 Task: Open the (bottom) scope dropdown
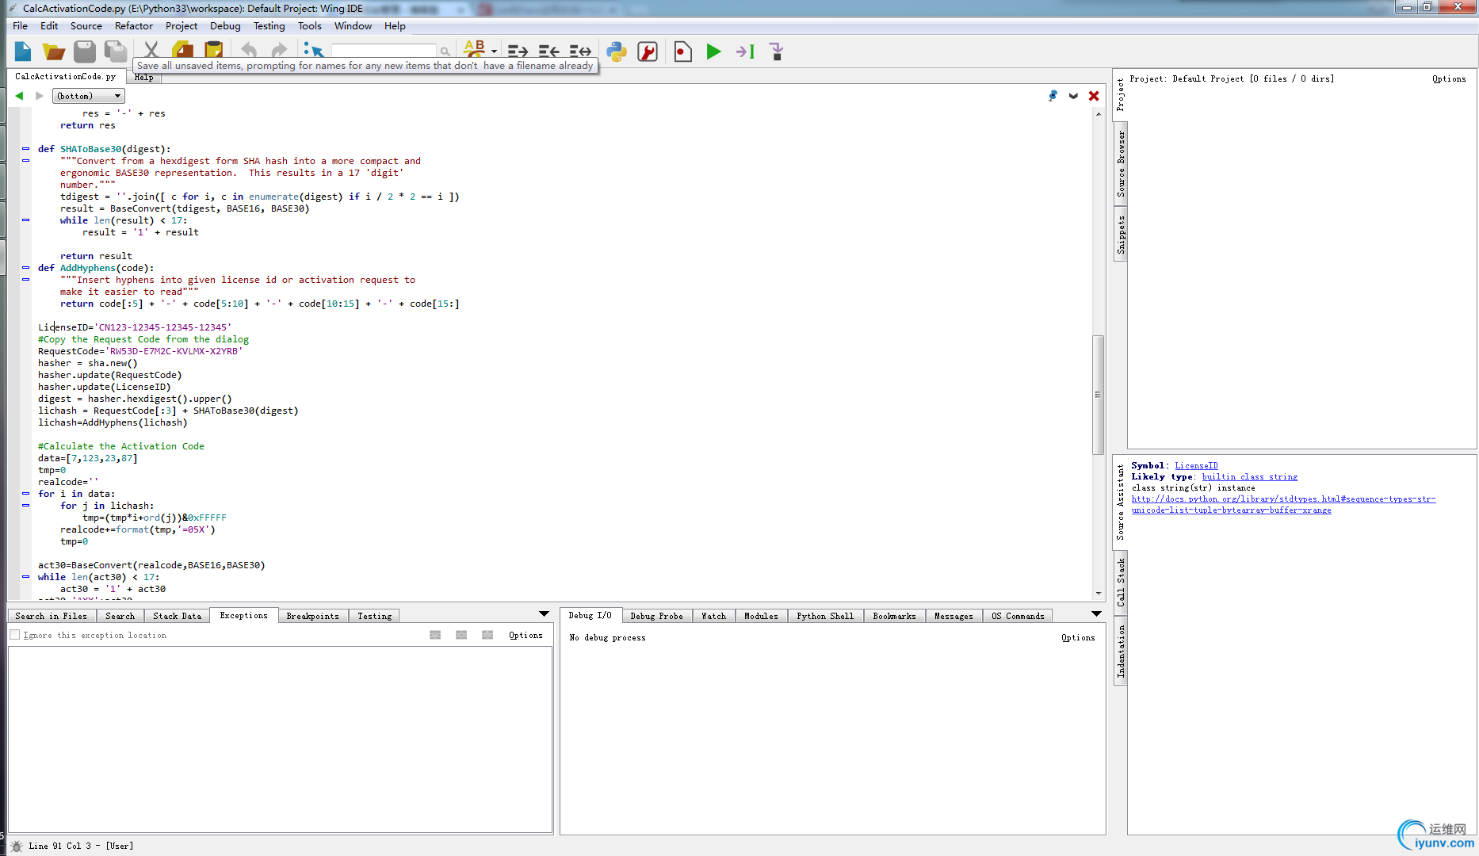[x=89, y=96]
